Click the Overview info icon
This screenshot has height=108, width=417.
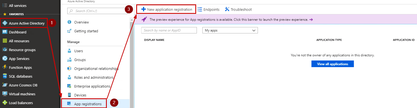point(69,22)
